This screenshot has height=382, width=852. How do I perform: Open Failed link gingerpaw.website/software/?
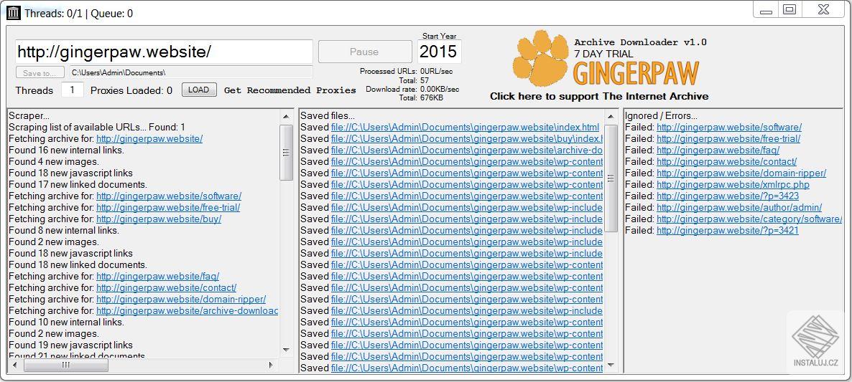[729, 128]
